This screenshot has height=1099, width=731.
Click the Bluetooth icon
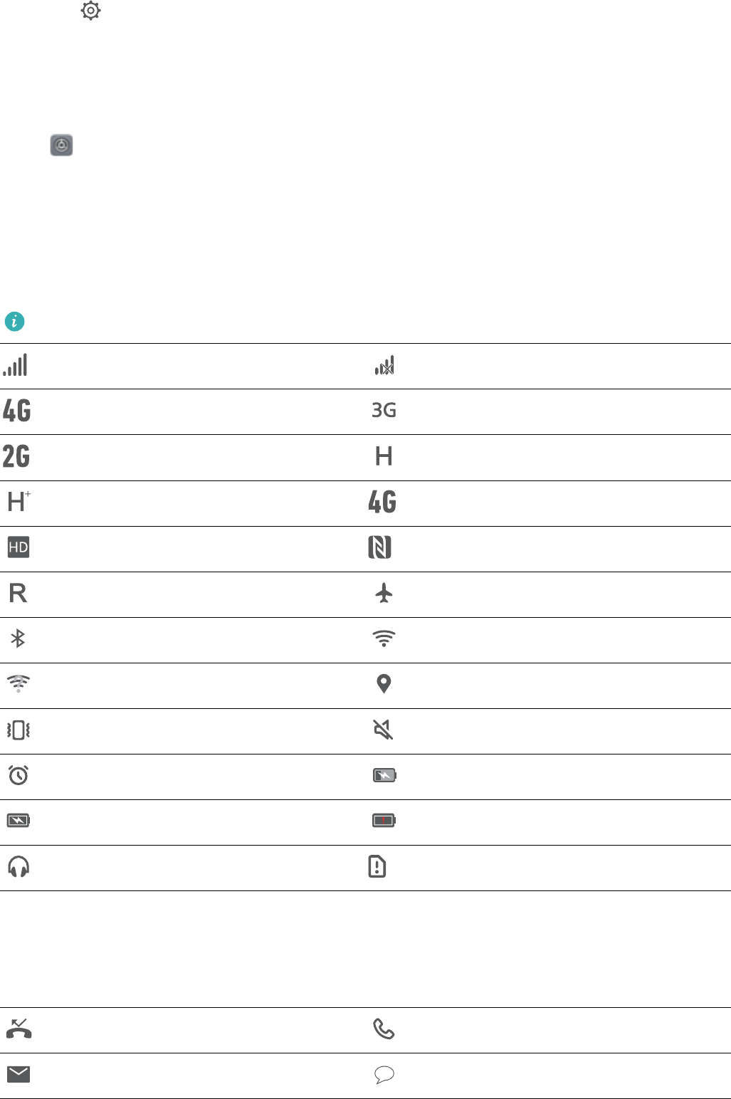(x=18, y=638)
